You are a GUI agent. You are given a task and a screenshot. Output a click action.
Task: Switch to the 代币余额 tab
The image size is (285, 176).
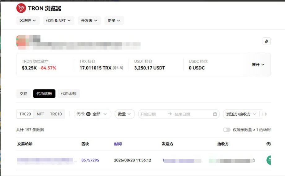coord(69,93)
